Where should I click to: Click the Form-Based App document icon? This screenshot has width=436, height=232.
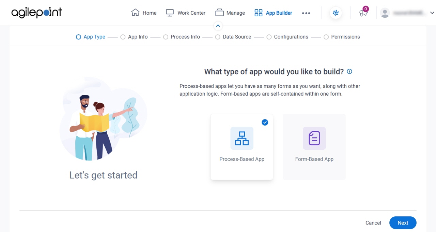314,138
